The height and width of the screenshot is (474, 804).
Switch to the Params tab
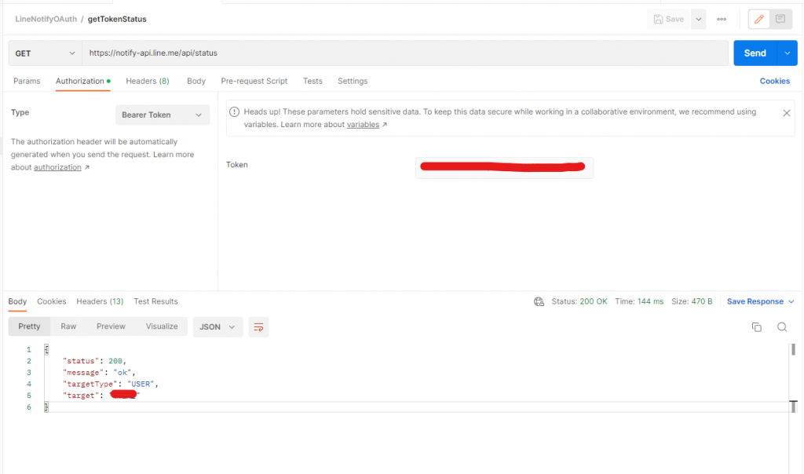click(x=27, y=81)
